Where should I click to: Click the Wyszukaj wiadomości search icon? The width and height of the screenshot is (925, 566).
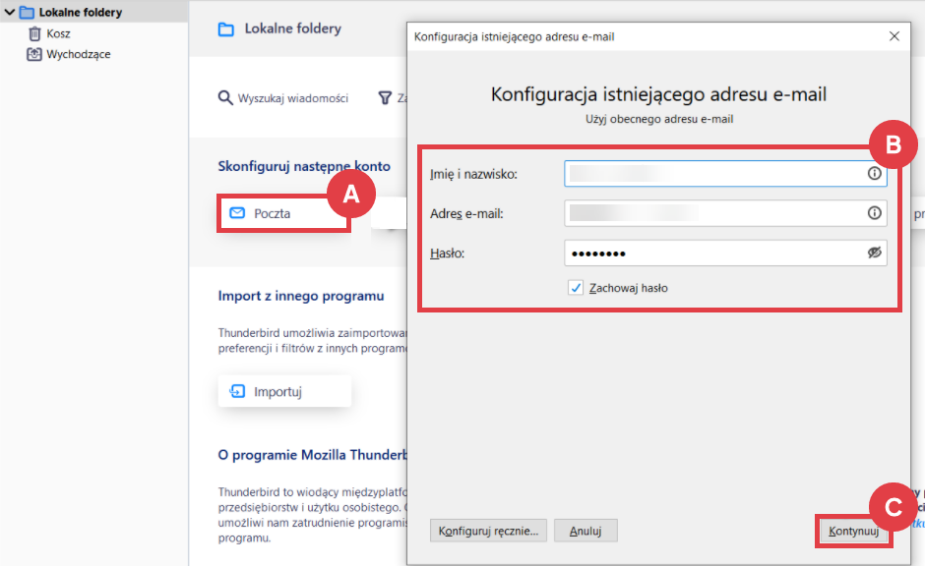(x=225, y=98)
